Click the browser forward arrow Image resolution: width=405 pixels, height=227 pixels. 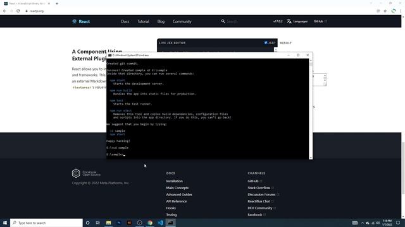click(x=11, y=11)
